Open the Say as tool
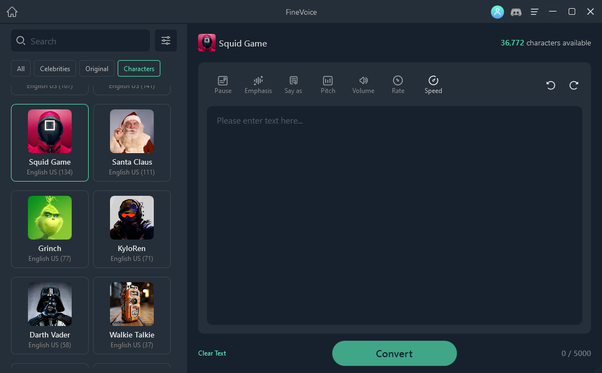 click(293, 85)
